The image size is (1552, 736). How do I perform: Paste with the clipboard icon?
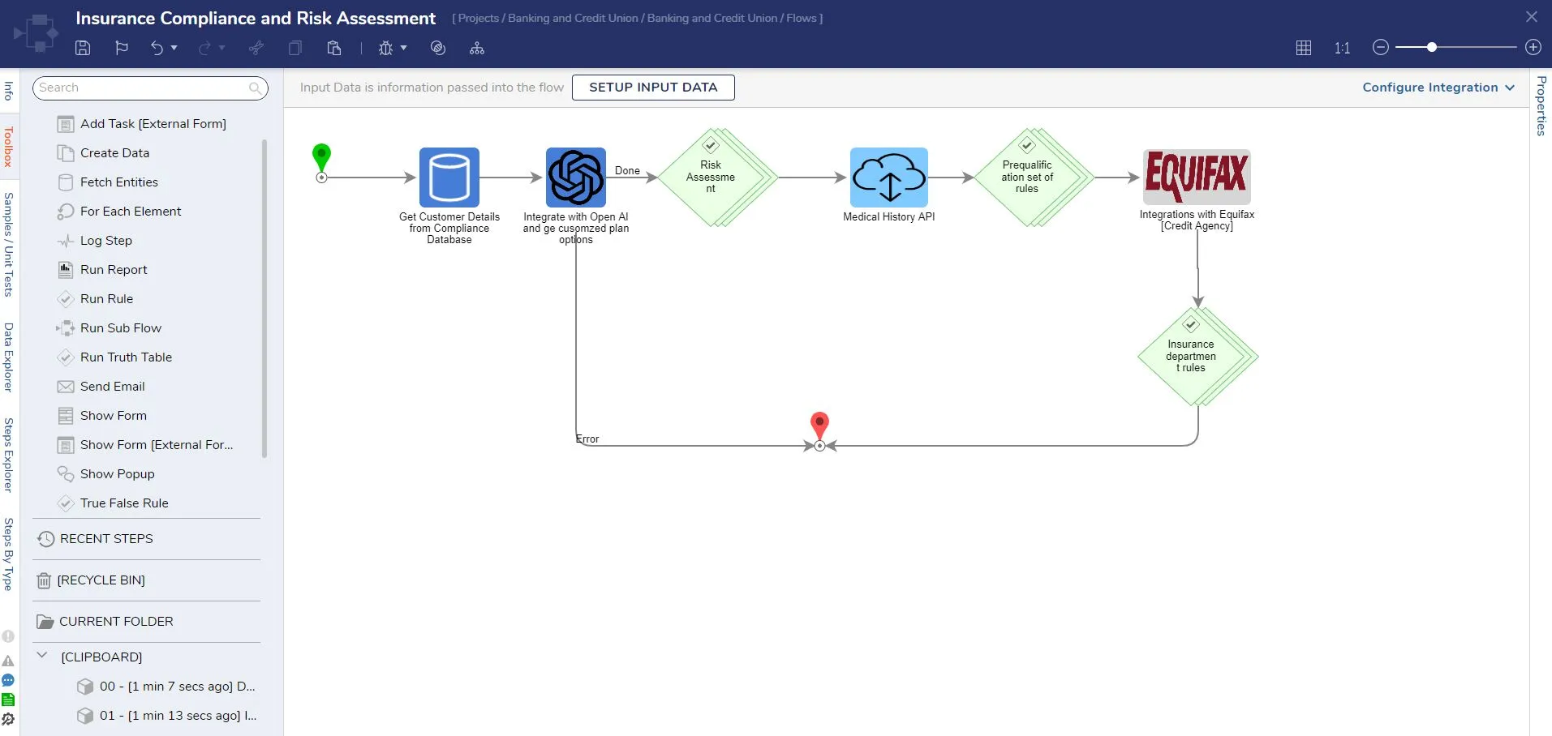(333, 48)
